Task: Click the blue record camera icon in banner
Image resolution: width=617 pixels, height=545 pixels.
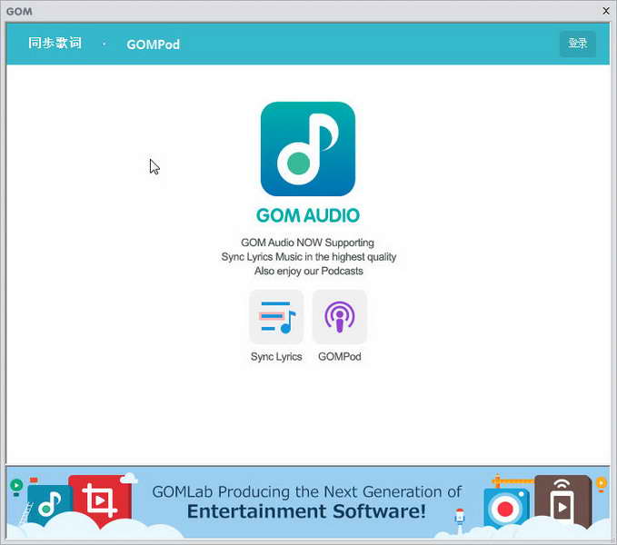Action: tap(506, 509)
